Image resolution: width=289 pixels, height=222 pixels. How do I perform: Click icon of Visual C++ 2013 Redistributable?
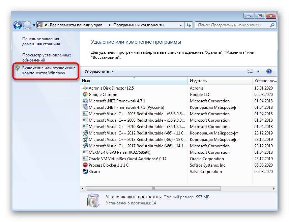(85, 140)
